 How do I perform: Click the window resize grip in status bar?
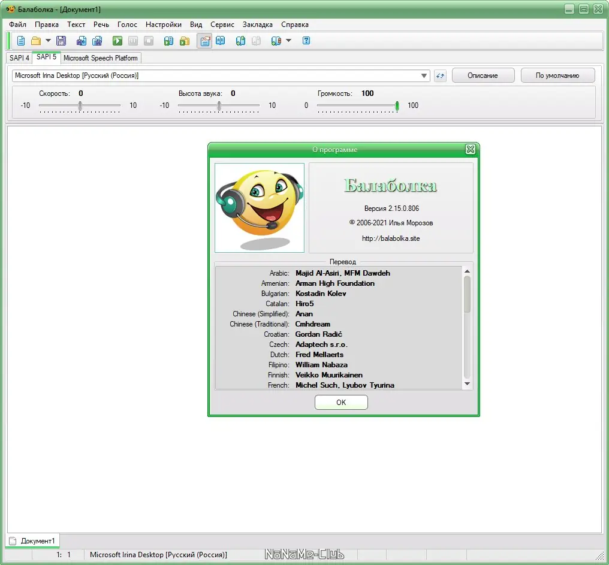[x=601, y=555]
